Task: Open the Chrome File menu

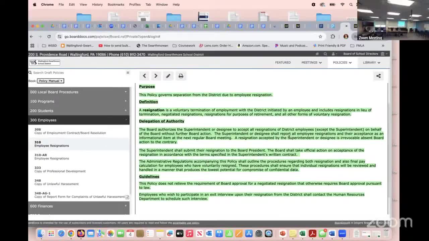Action: pyautogui.click(x=61, y=4)
